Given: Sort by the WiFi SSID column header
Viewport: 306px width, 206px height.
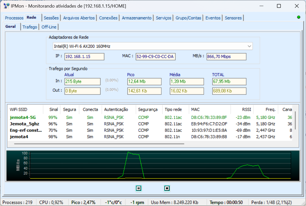Looking at the screenshot, I should 25,109.
